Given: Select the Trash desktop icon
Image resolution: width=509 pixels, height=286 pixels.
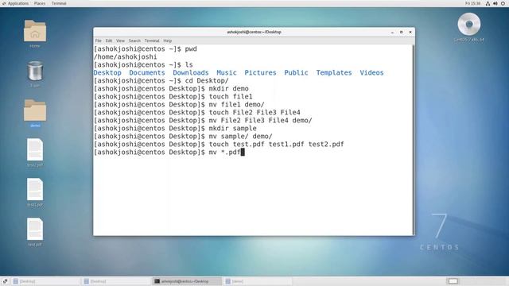Looking at the screenshot, I should pyautogui.click(x=35, y=71).
